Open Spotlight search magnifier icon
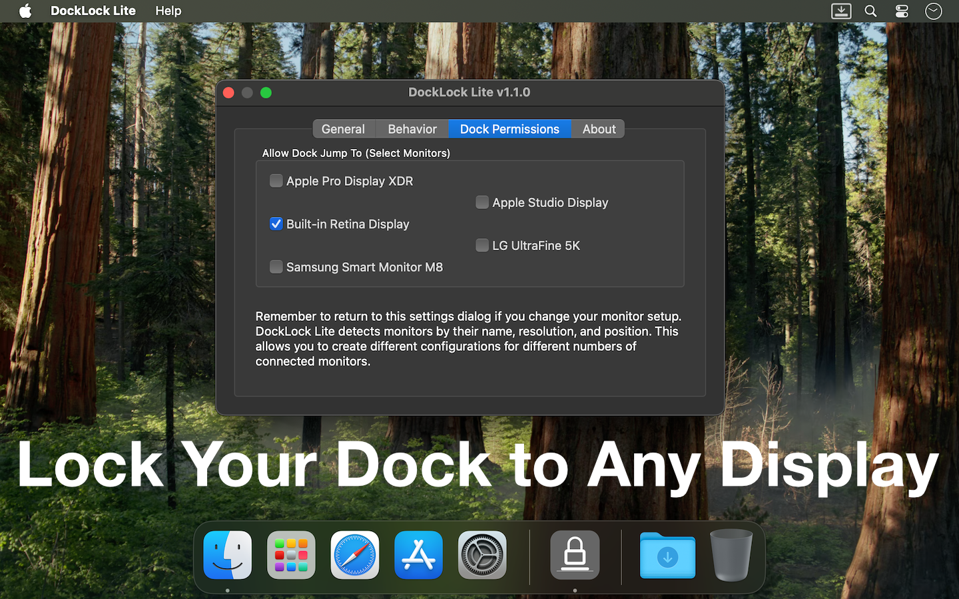 (x=870, y=11)
